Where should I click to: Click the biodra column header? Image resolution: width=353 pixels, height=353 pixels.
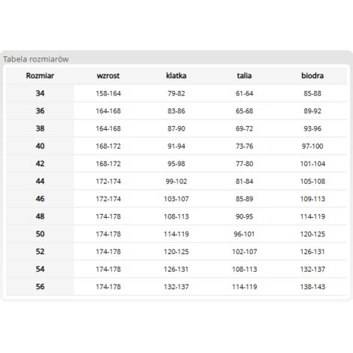coord(312,76)
